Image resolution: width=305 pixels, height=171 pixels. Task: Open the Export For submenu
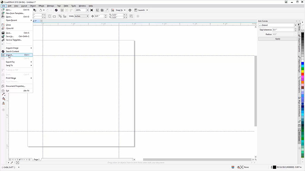10,62
